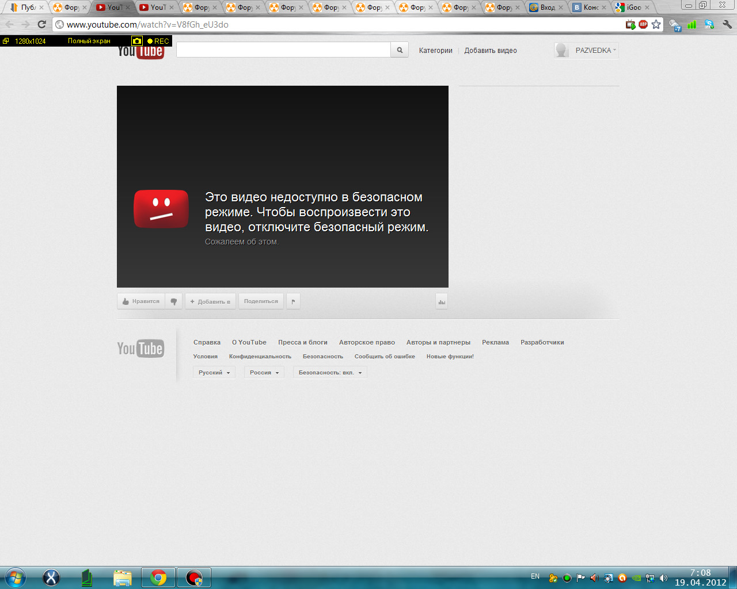Click the red sad-face unavailable video icon
The width and height of the screenshot is (737, 589).
[x=161, y=209]
